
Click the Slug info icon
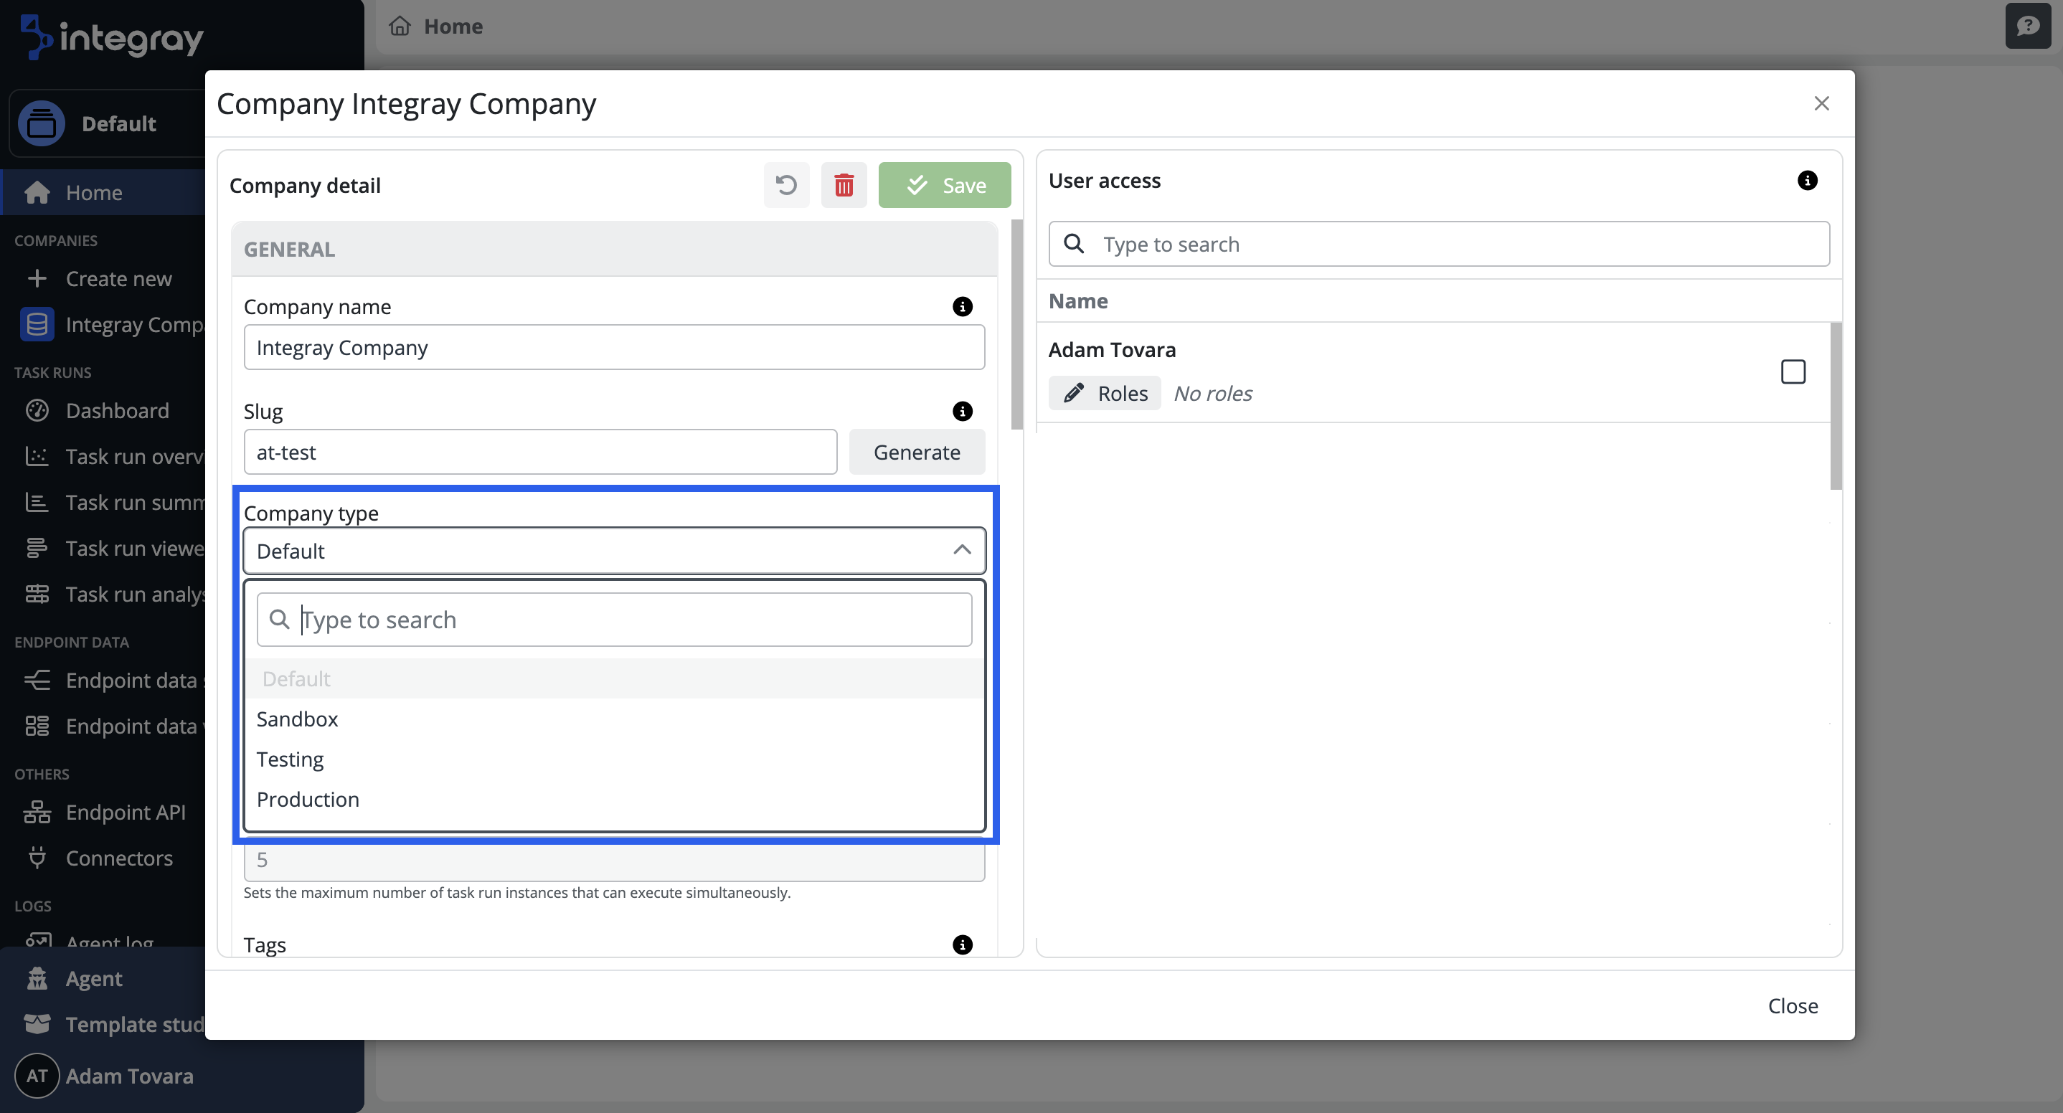[x=962, y=412]
